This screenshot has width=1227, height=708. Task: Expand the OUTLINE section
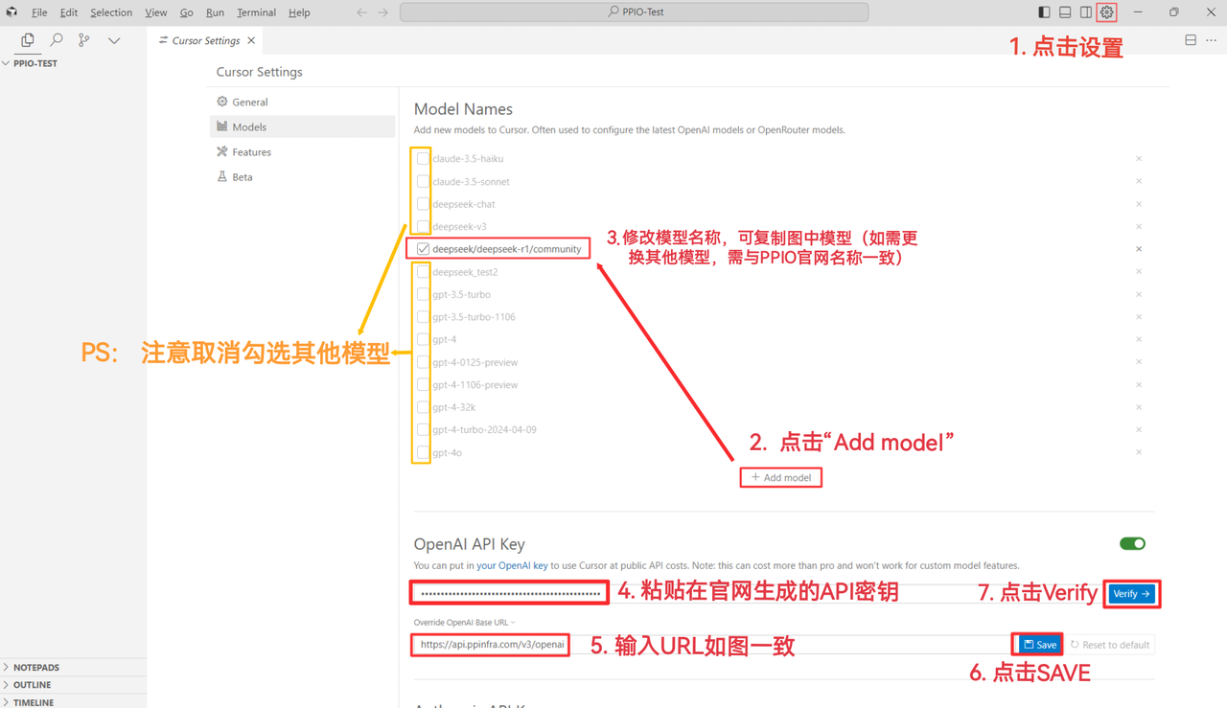point(74,685)
